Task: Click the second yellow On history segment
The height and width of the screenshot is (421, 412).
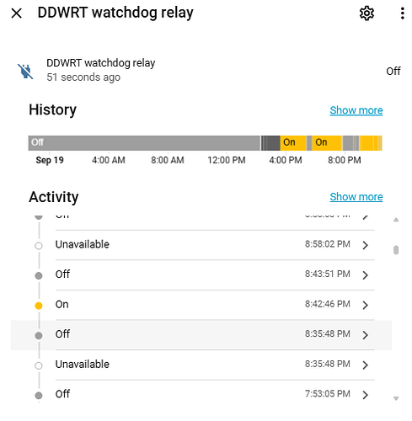Action: pyautogui.click(x=327, y=143)
